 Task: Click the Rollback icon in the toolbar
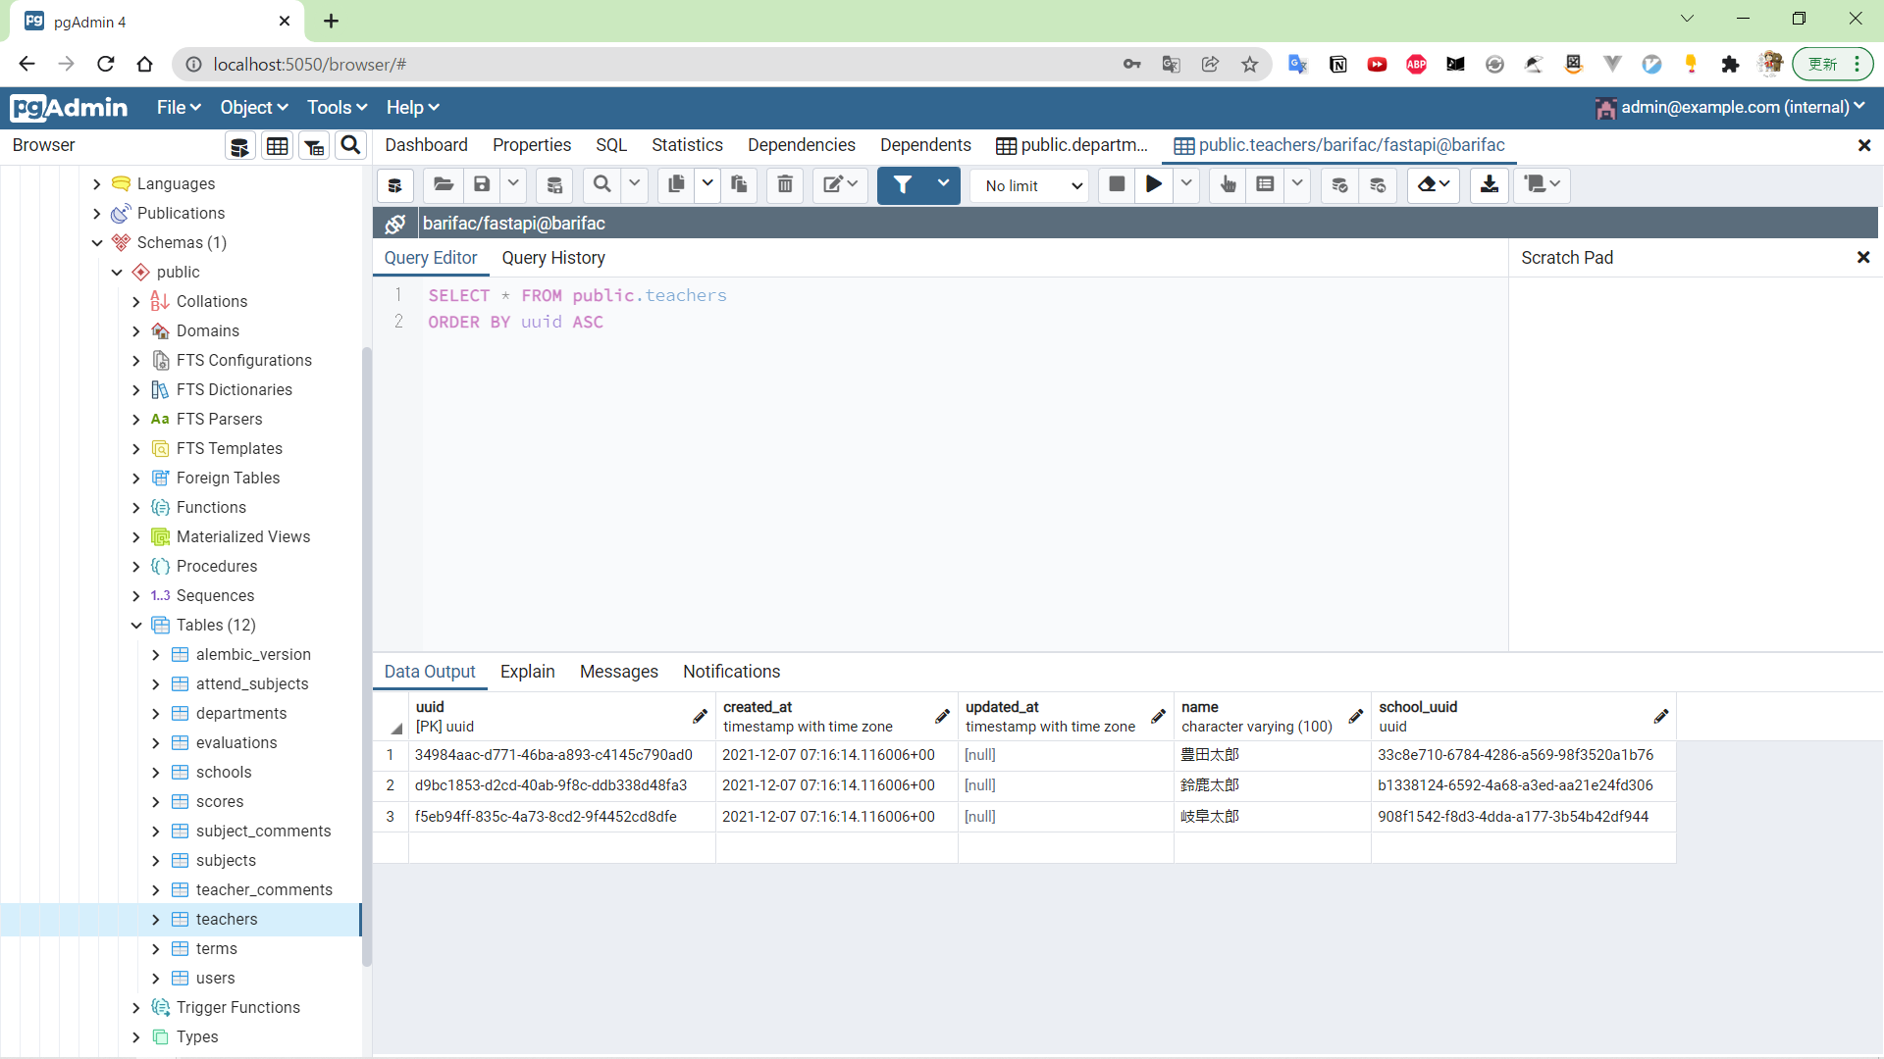click(x=1378, y=185)
